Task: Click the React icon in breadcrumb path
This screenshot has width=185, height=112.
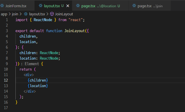Action: (x=26, y=14)
